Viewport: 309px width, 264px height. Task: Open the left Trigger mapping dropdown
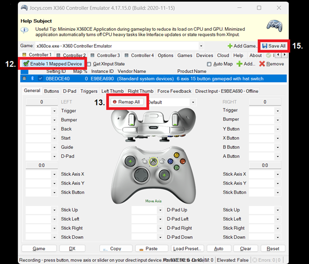tap(54, 111)
